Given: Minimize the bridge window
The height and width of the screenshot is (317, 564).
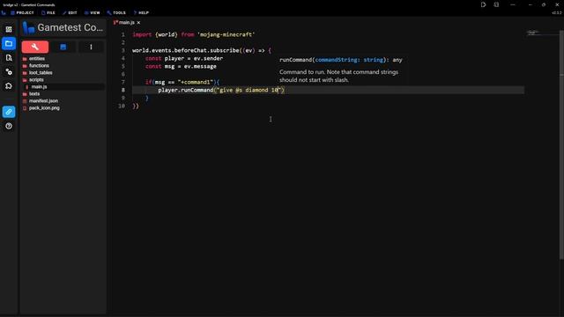Looking at the screenshot, I should 530,4.
